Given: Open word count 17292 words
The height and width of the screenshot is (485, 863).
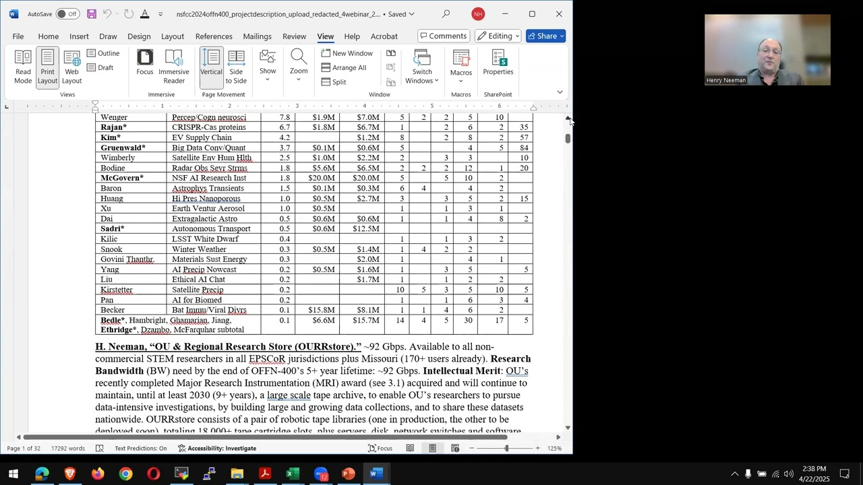Looking at the screenshot, I should pyautogui.click(x=68, y=449).
